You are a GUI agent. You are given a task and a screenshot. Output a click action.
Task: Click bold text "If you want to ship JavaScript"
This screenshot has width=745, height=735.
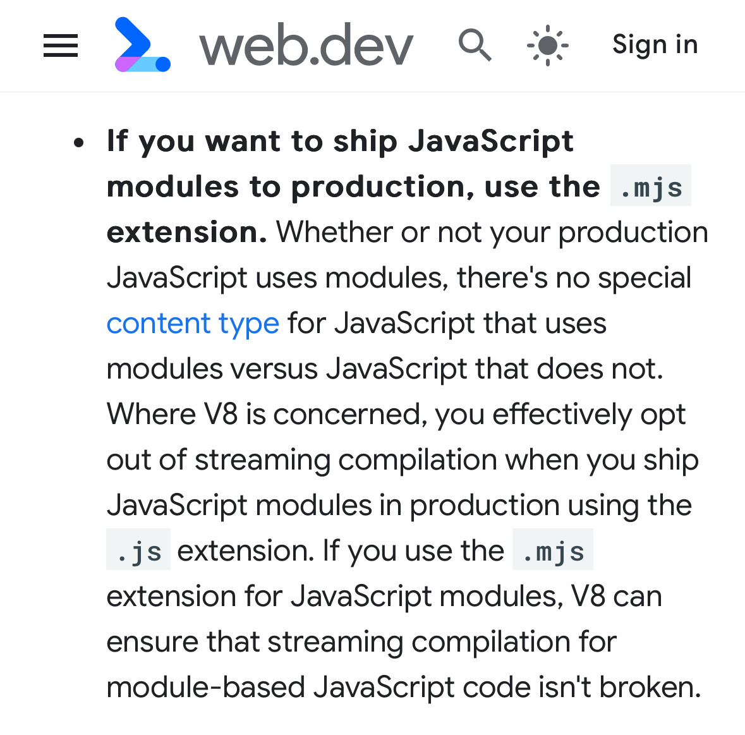point(340,142)
